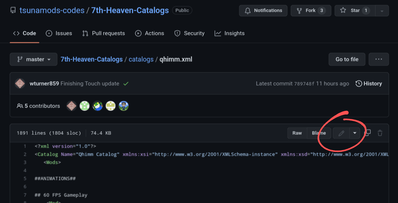
Task: Open the third blue-green contributor avatar
Action: click(97, 106)
